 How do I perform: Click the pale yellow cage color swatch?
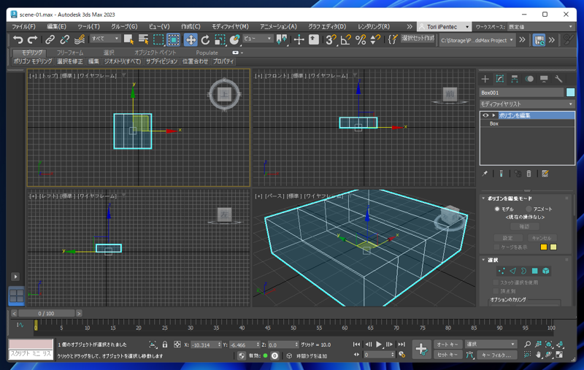pyautogui.click(x=553, y=247)
